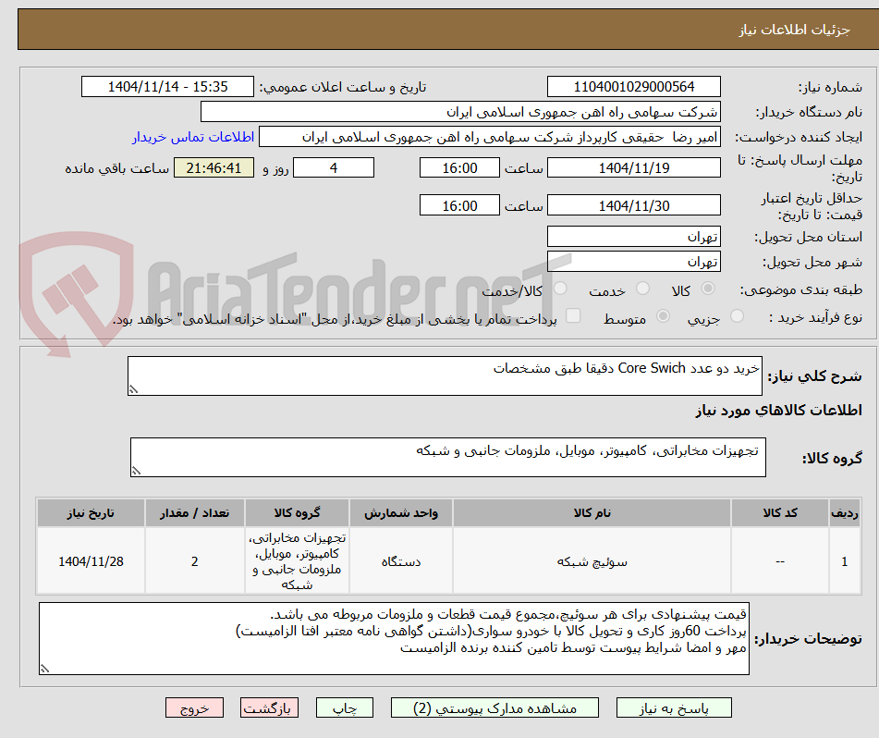Click the توضیحات خریدار text area

click(x=394, y=639)
